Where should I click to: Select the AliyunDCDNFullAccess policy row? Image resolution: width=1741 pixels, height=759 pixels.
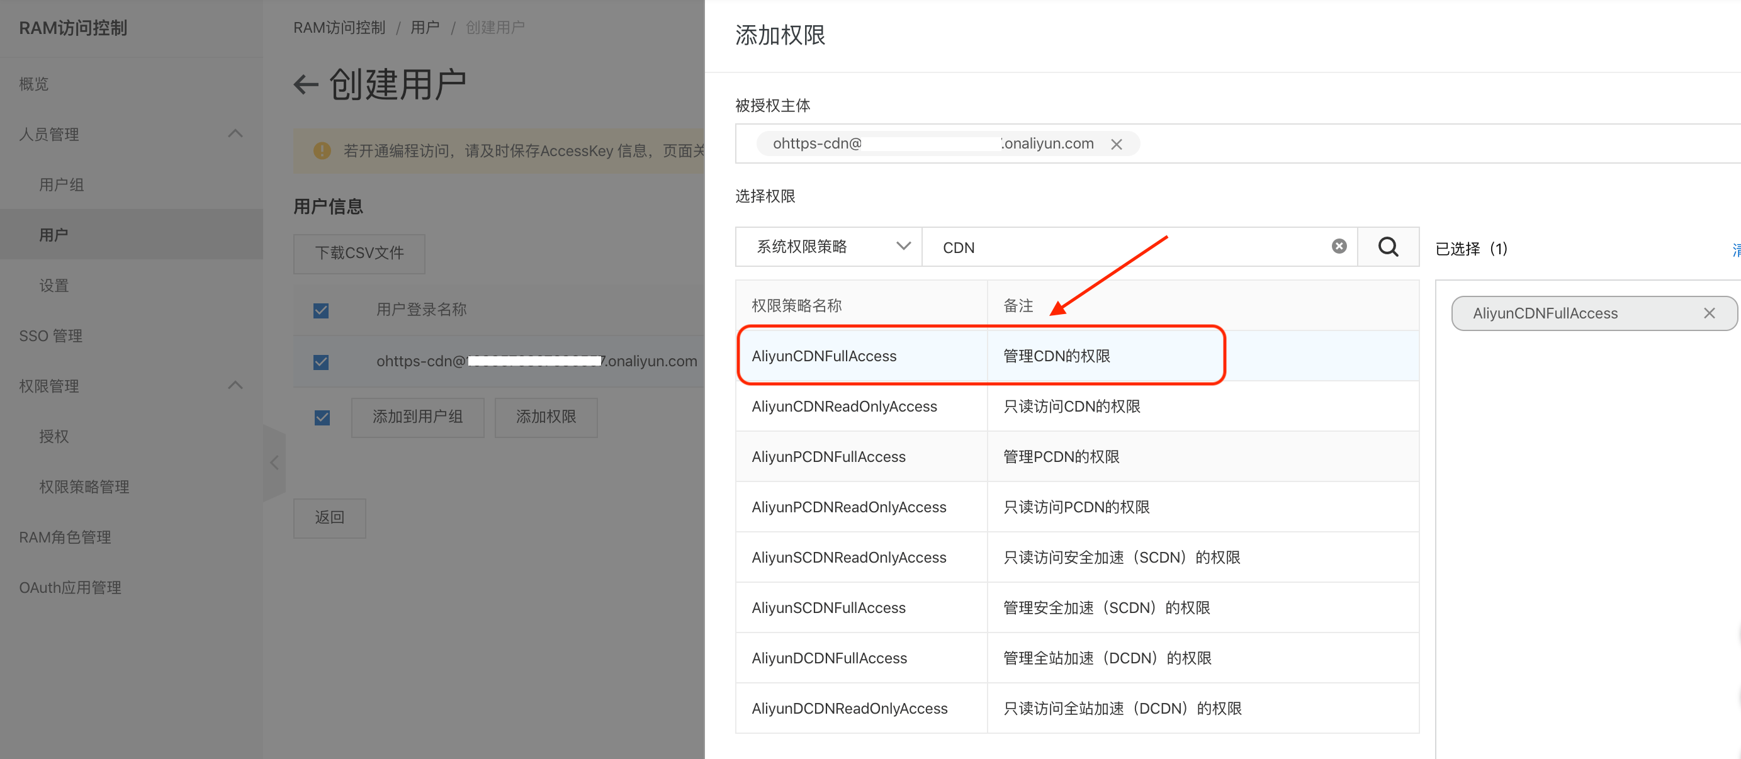[1078, 658]
